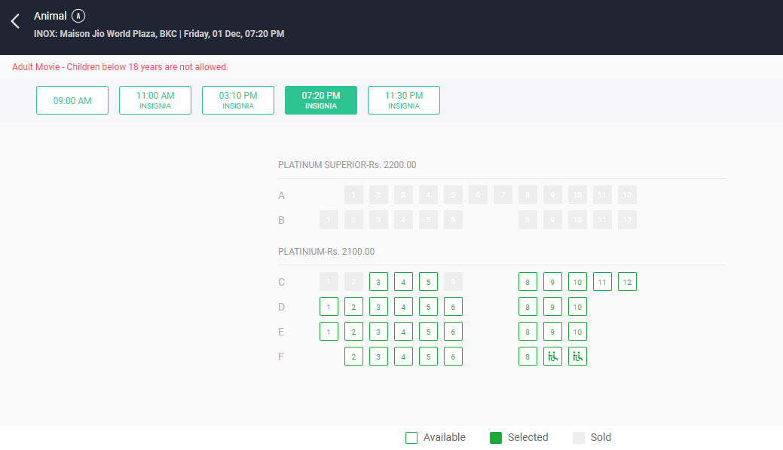Toggle seat E10 selection
The width and height of the screenshot is (783, 450).
[577, 331]
